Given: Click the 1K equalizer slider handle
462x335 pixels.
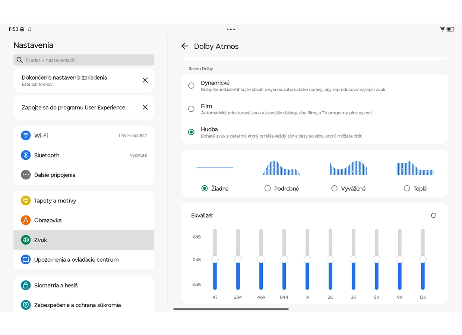Looking at the screenshot, I should (307, 259).
